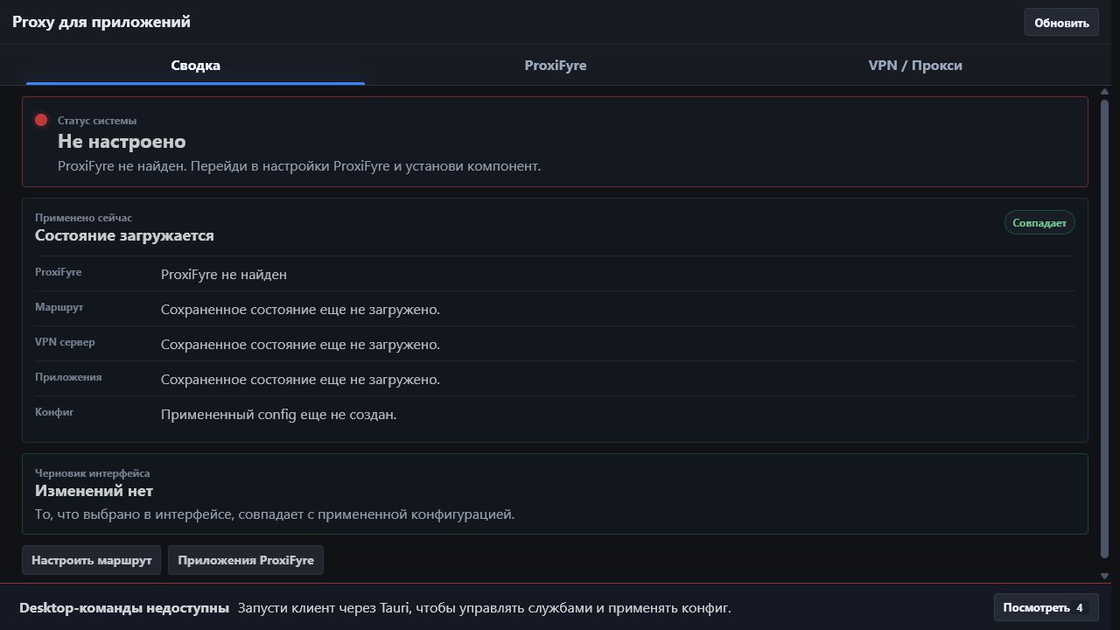
Task: Click the Черновик интерфейса label
Action: coord(92,473)
